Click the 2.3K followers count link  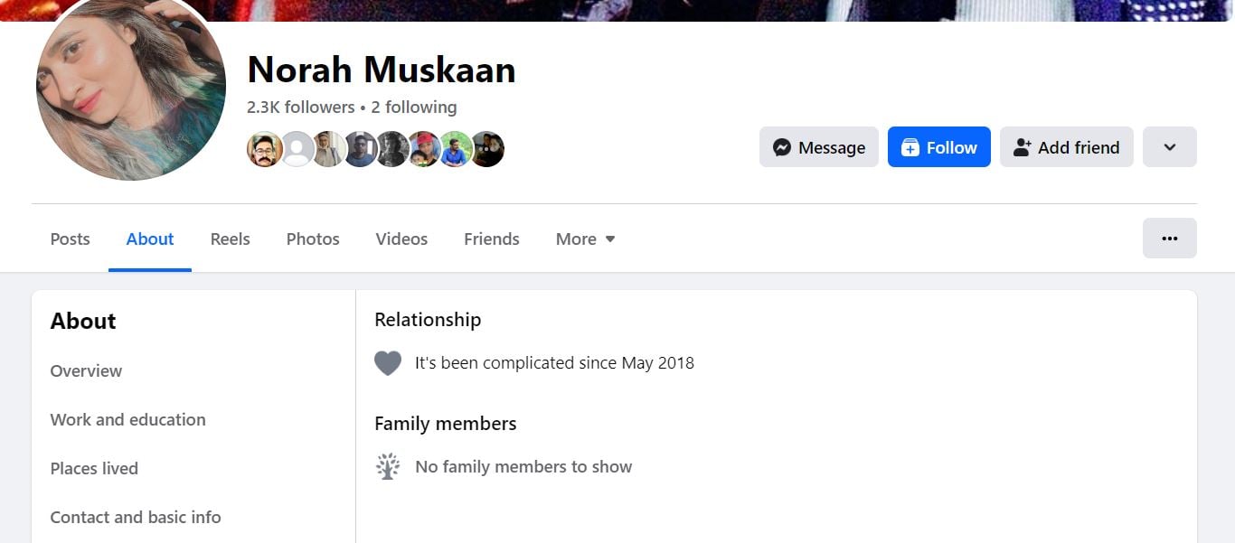click(x=299, y=107)
